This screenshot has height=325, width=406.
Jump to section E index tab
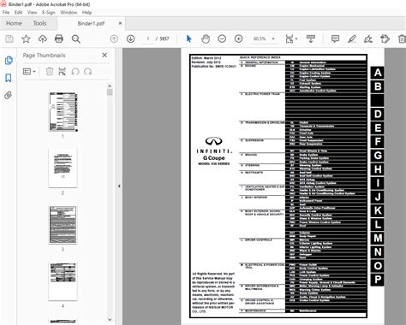[x=378, y=127]
